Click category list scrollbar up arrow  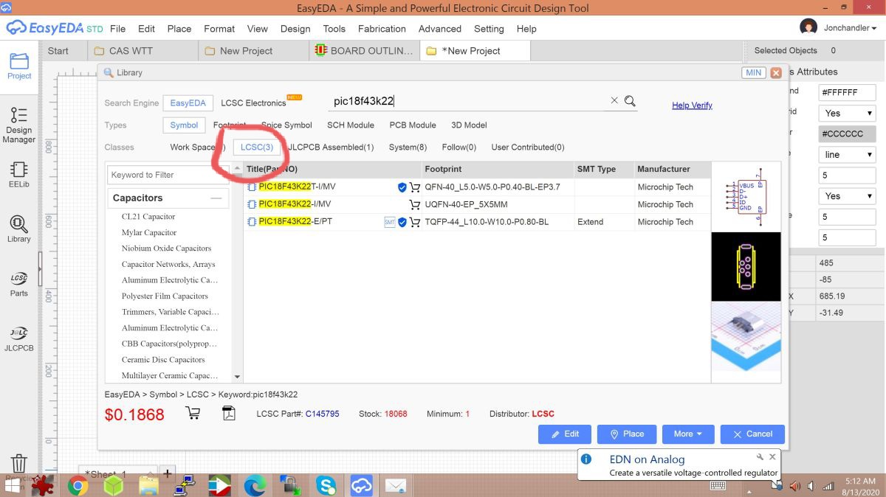click(237, 169)
